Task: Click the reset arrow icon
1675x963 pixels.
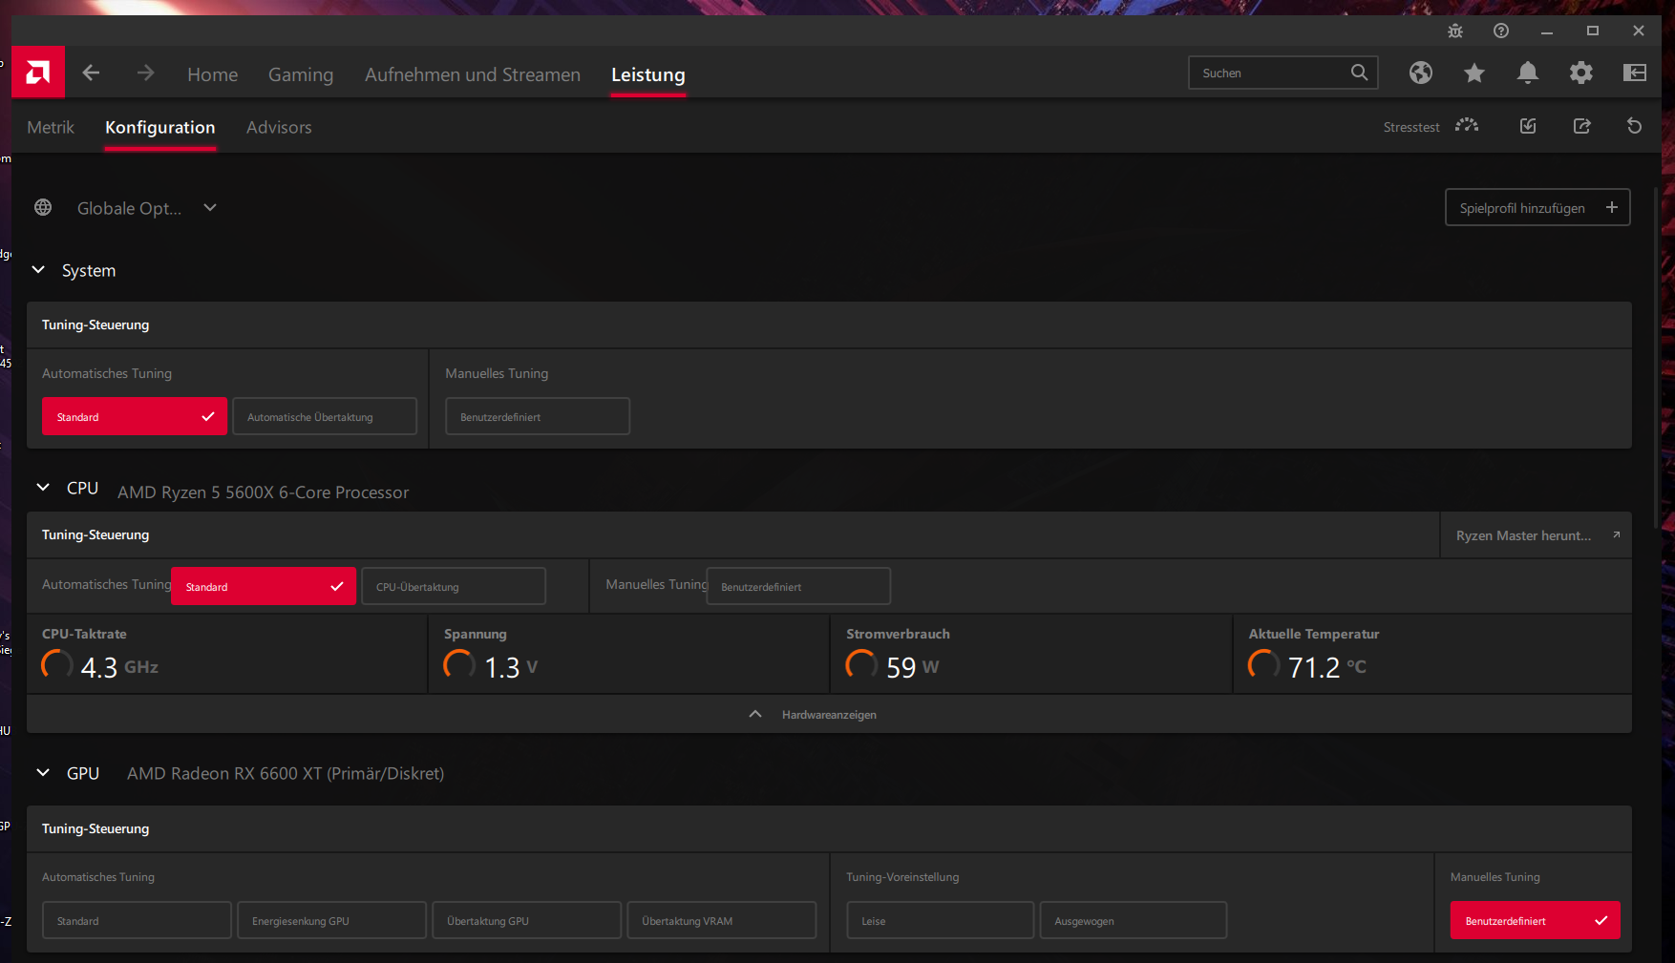Action: coord(1634,126)
